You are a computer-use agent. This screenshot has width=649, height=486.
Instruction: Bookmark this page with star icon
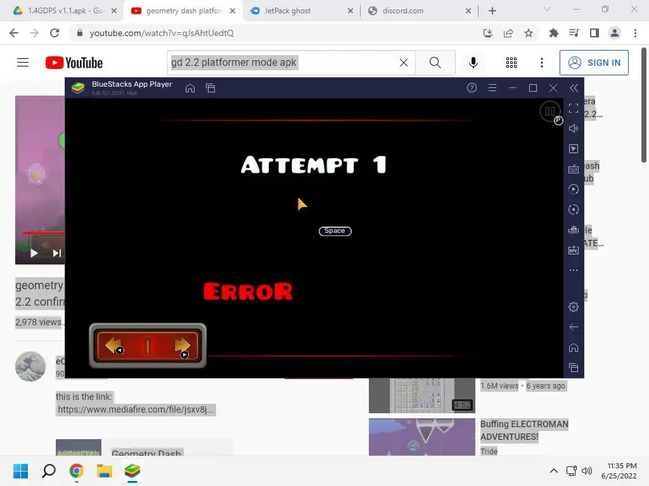click(x=529, y=33)
